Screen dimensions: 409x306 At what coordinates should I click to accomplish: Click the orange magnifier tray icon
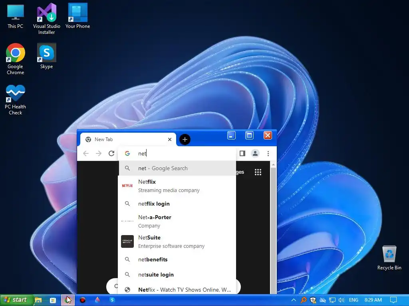point(304,300)
